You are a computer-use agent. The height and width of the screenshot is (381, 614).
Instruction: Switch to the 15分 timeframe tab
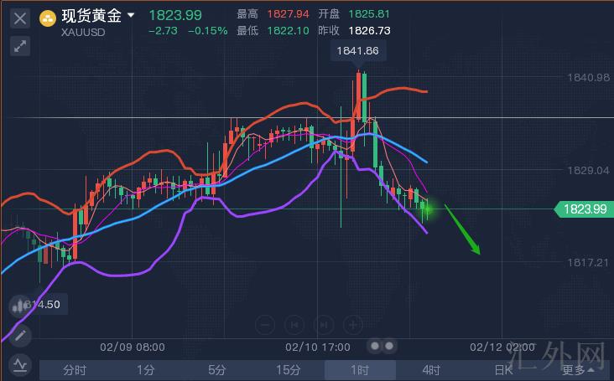coord(289,370)
